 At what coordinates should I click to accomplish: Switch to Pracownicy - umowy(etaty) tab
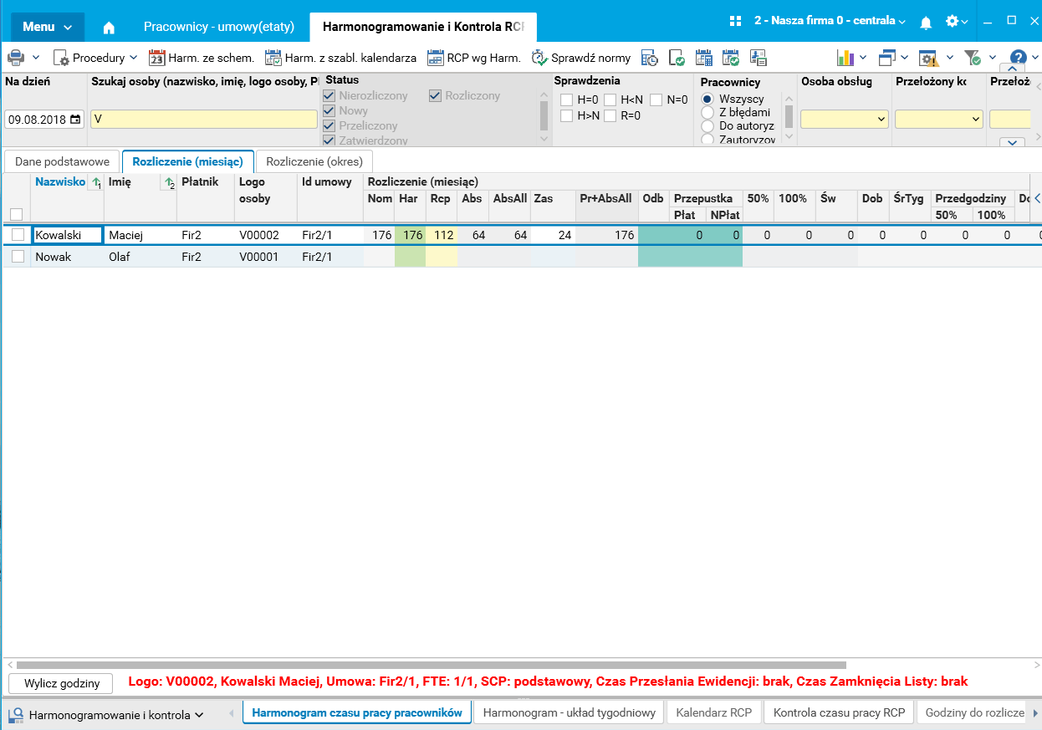[219, 27]
